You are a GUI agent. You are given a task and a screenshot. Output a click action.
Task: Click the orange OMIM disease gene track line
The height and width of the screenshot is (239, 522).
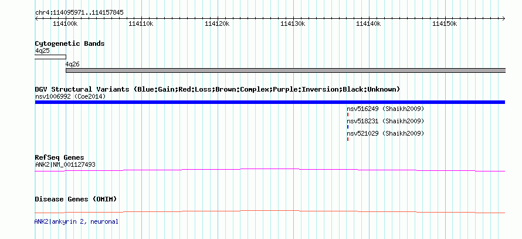click(270, 211)
